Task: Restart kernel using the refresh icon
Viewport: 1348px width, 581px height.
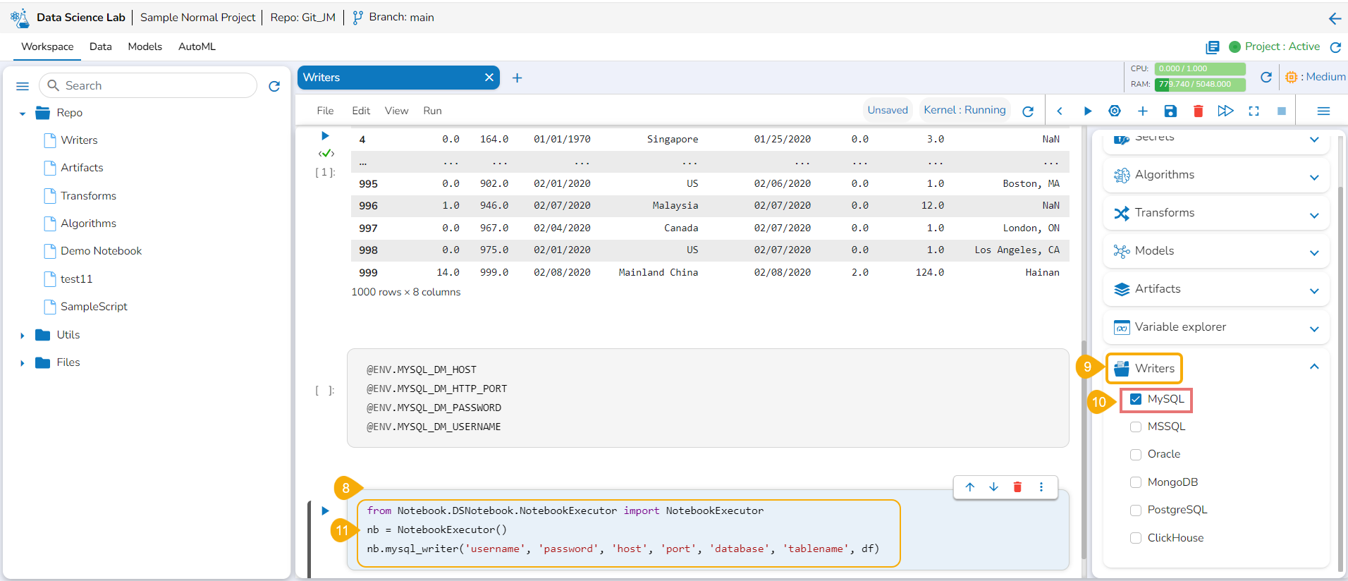Action: click(1028, 111)
